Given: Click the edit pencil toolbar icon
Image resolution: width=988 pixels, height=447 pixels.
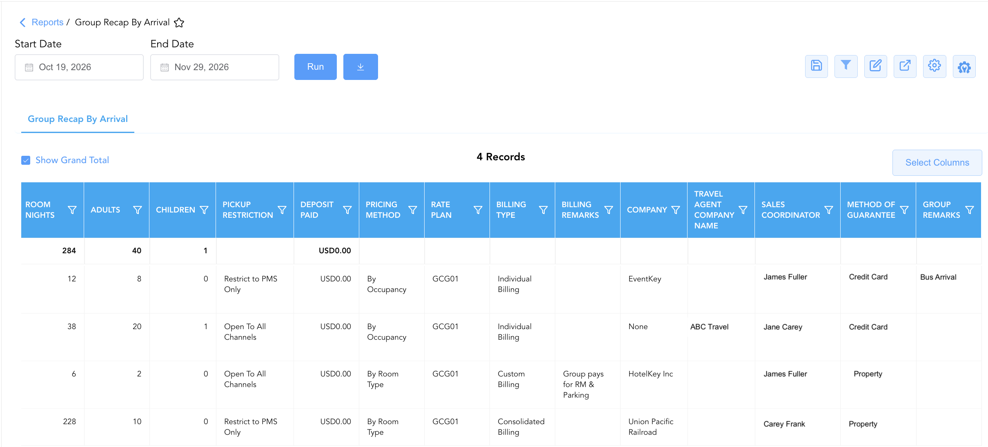Looking at the screenshot, I should coord(875,66).
